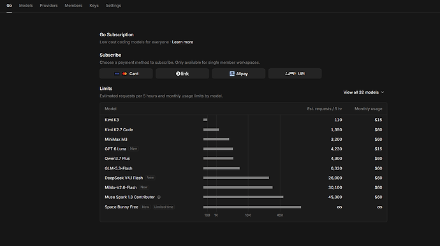Click the DeepSeek V4.1 Flash model name
This screenshot has height=246, width=440.
pyautogui.click(x=124, y=178)
